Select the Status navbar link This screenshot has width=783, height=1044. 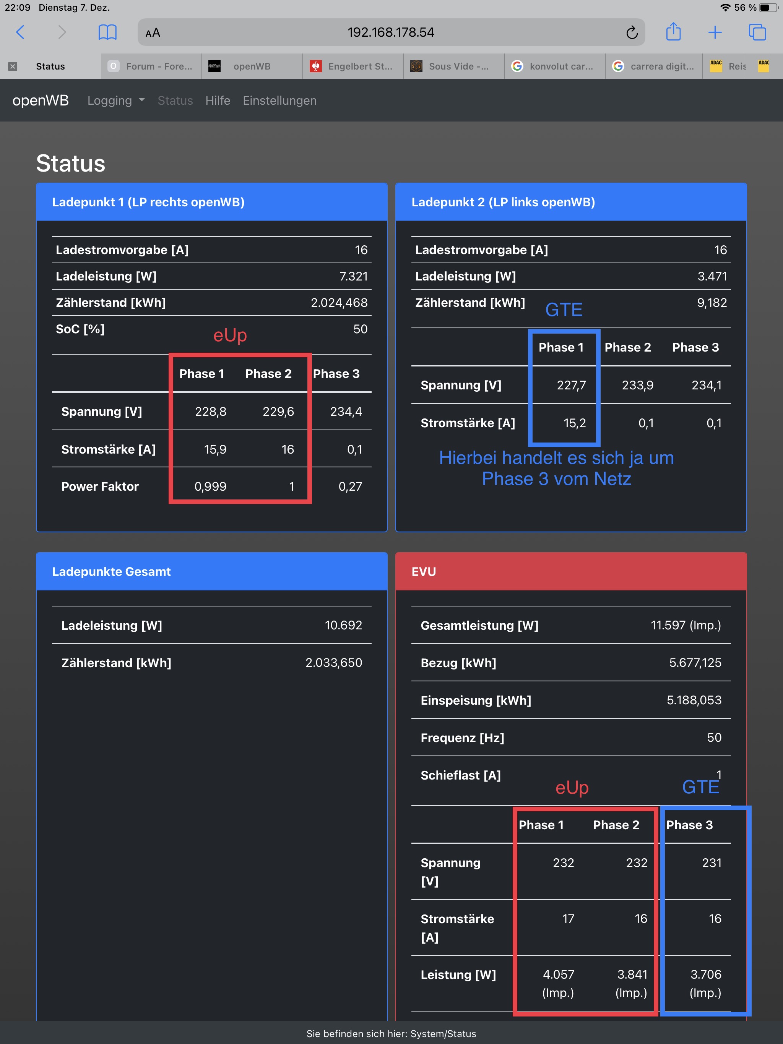(x=175, y=101)
